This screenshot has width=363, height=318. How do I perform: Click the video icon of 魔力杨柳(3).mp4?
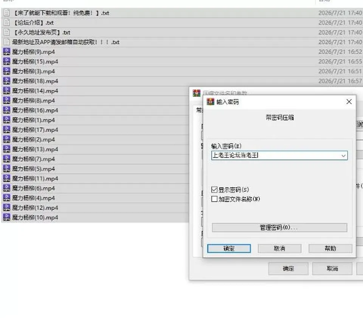click(x=6, y=71)
